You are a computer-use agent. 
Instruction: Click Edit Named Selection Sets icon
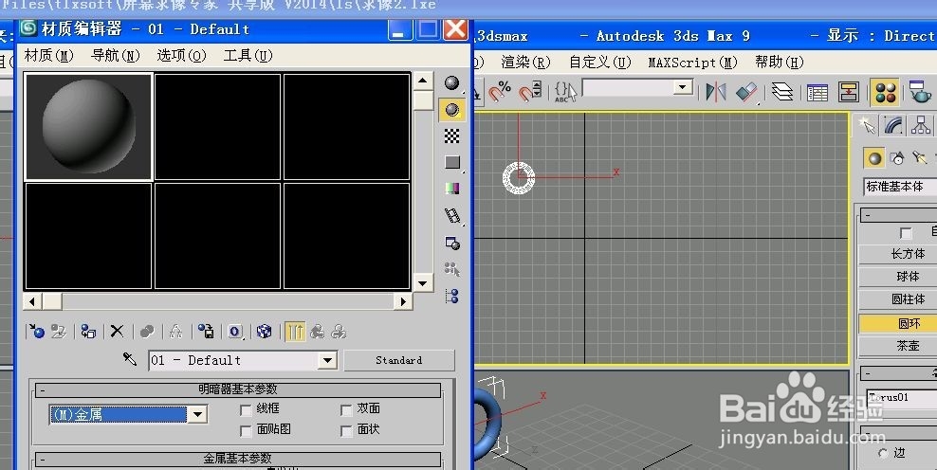coord(565,91)
